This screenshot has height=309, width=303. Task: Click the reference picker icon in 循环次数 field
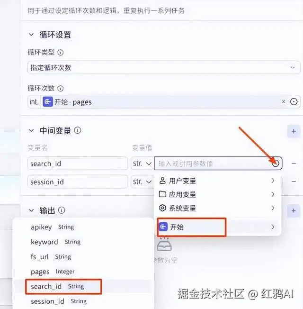pyautogui.click(x=294, y=102)
